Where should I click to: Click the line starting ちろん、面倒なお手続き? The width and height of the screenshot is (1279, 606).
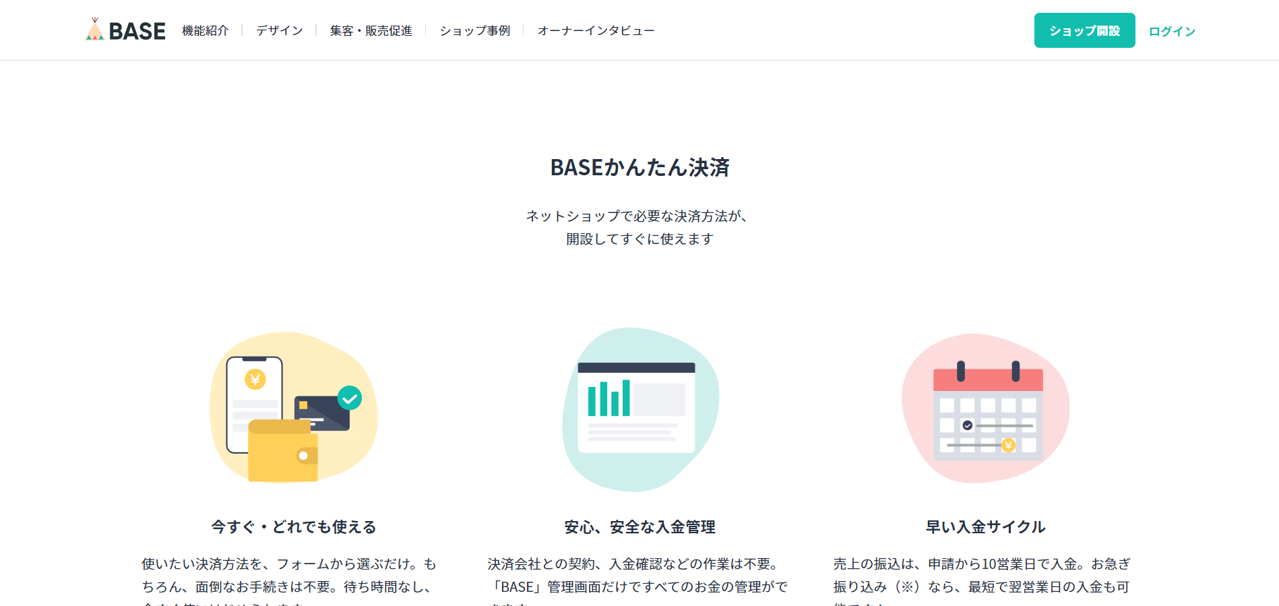point(286,587)
